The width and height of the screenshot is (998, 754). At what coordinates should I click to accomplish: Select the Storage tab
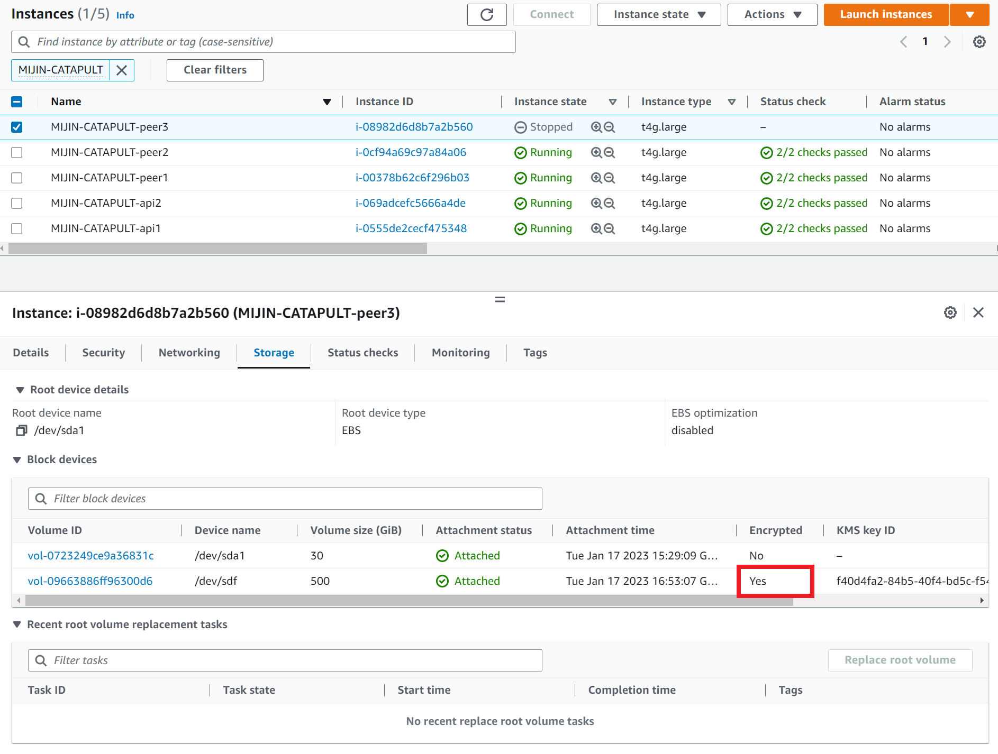pyautogui.click(x=274, y=353)
